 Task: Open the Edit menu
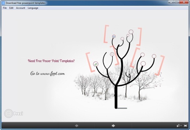[11, 8]
